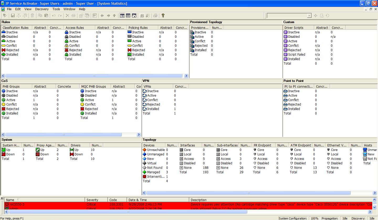378x220 pixels.
Task: Click the Undo arrow toolbar icon
Action: 54,16
